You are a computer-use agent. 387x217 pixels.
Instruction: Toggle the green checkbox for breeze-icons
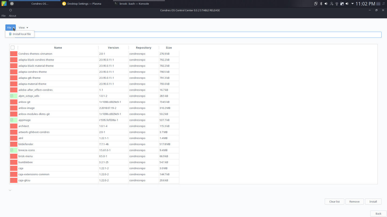point(12,150)
